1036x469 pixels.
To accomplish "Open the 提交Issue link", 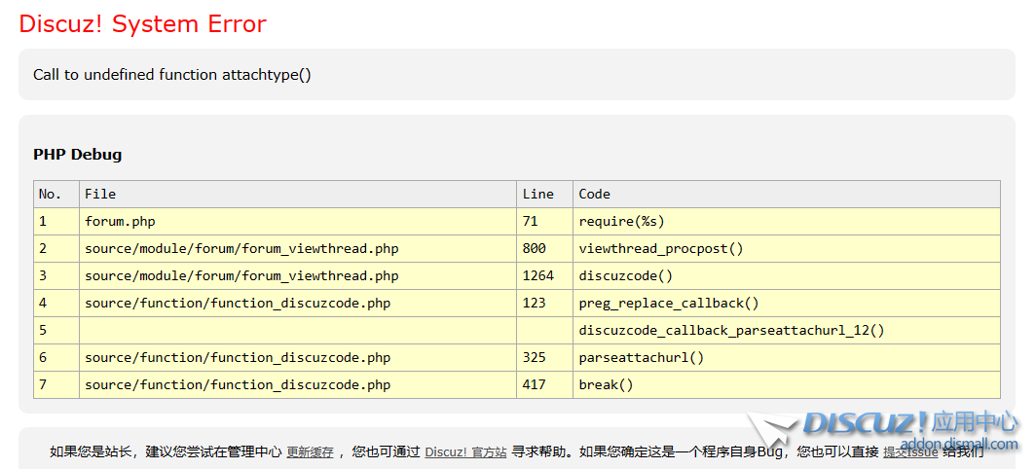I will coord(910,452).
